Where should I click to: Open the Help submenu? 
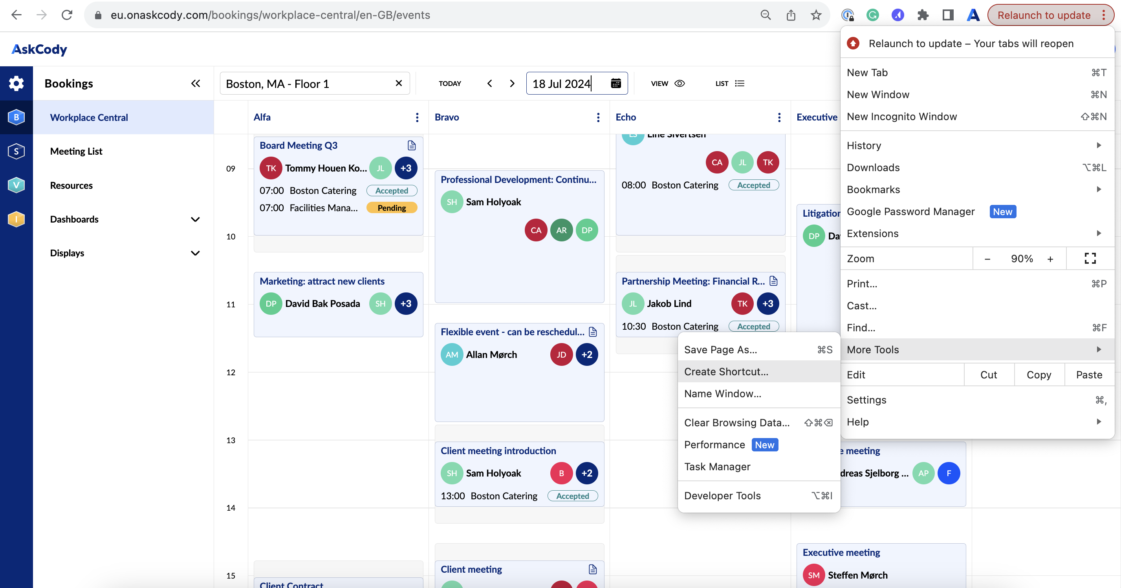(977, 422)
